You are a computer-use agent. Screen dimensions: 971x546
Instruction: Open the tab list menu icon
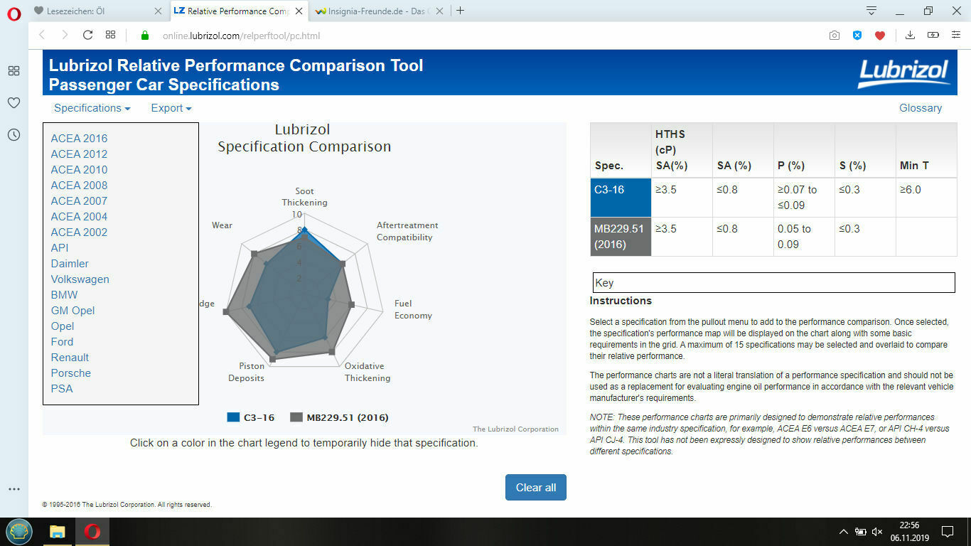click(x=871, y=11)
